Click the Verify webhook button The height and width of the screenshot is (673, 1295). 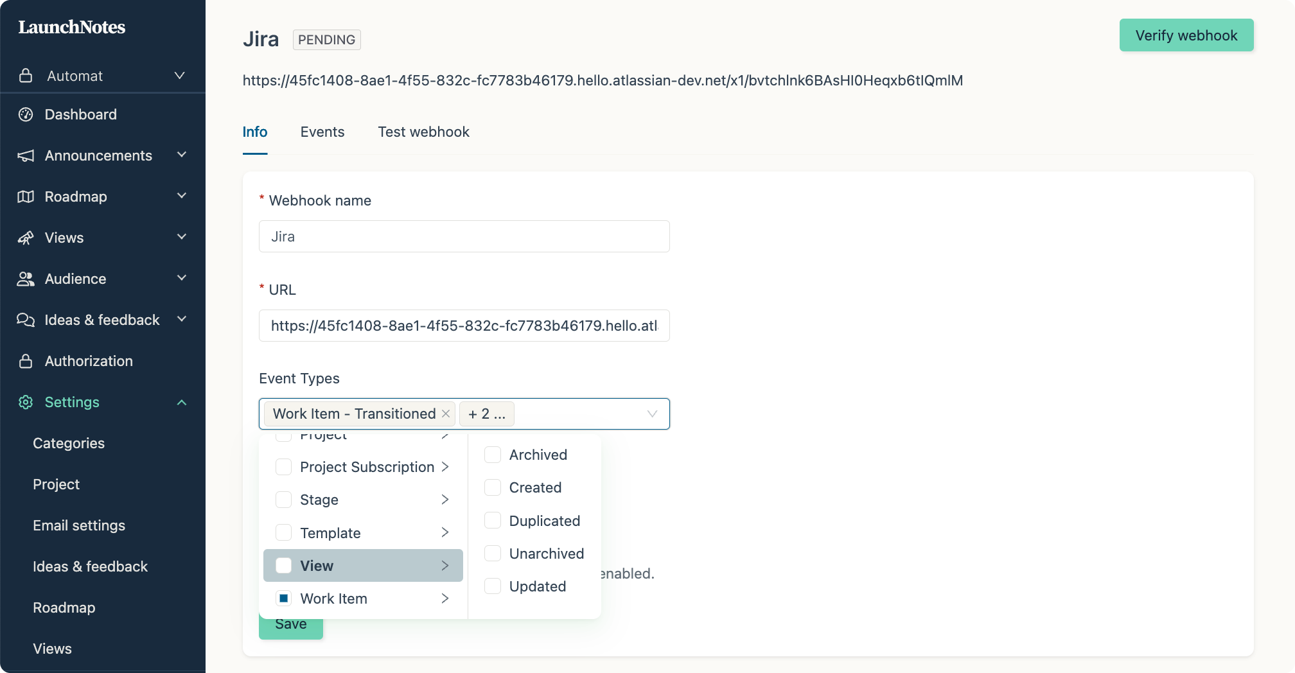tap(1186, 35)
